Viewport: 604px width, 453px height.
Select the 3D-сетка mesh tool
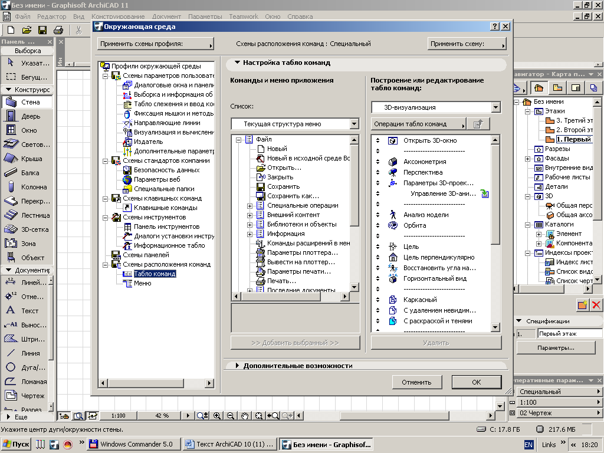coord(27,229)
